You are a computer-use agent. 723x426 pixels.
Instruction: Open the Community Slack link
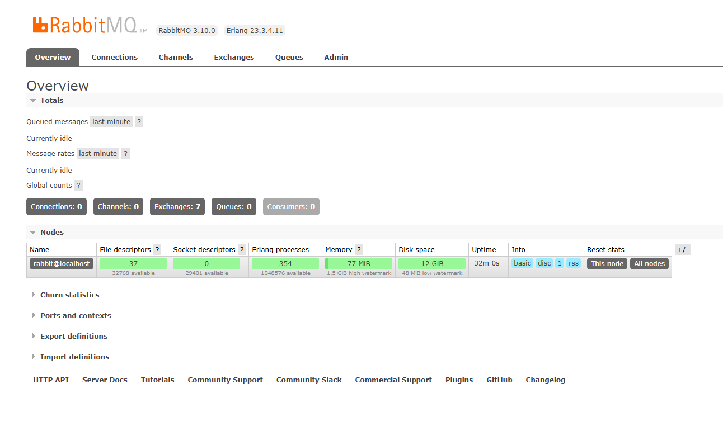pos(309,380)
